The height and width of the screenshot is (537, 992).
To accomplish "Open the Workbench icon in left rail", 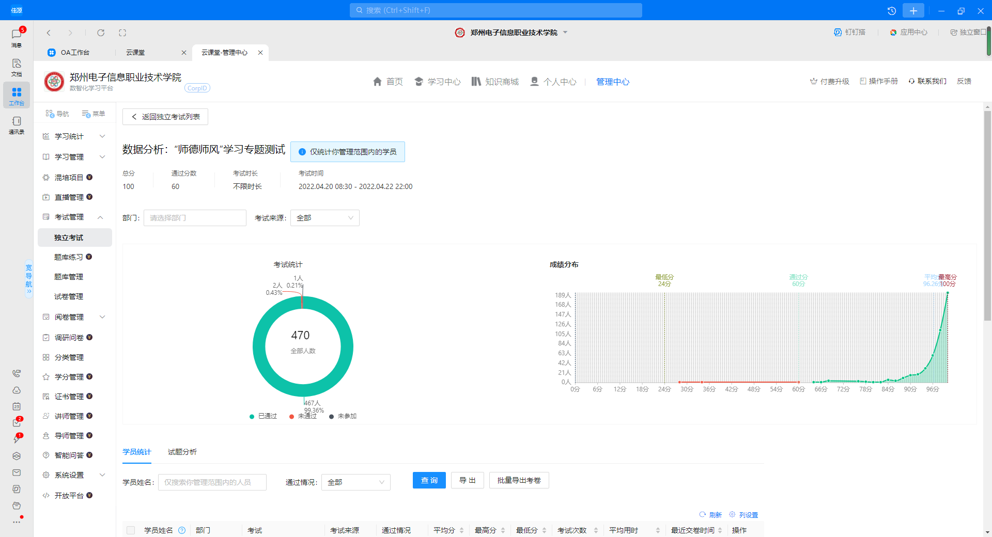I will coord(17,96).
